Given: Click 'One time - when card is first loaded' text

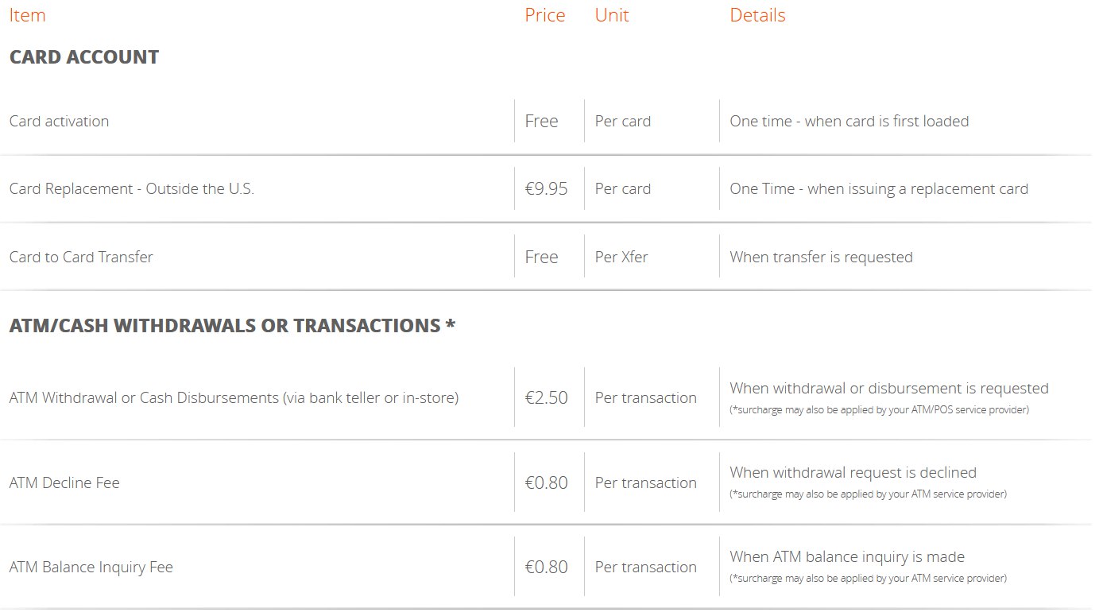Looking at the screenshot, I should pos(849,121).
